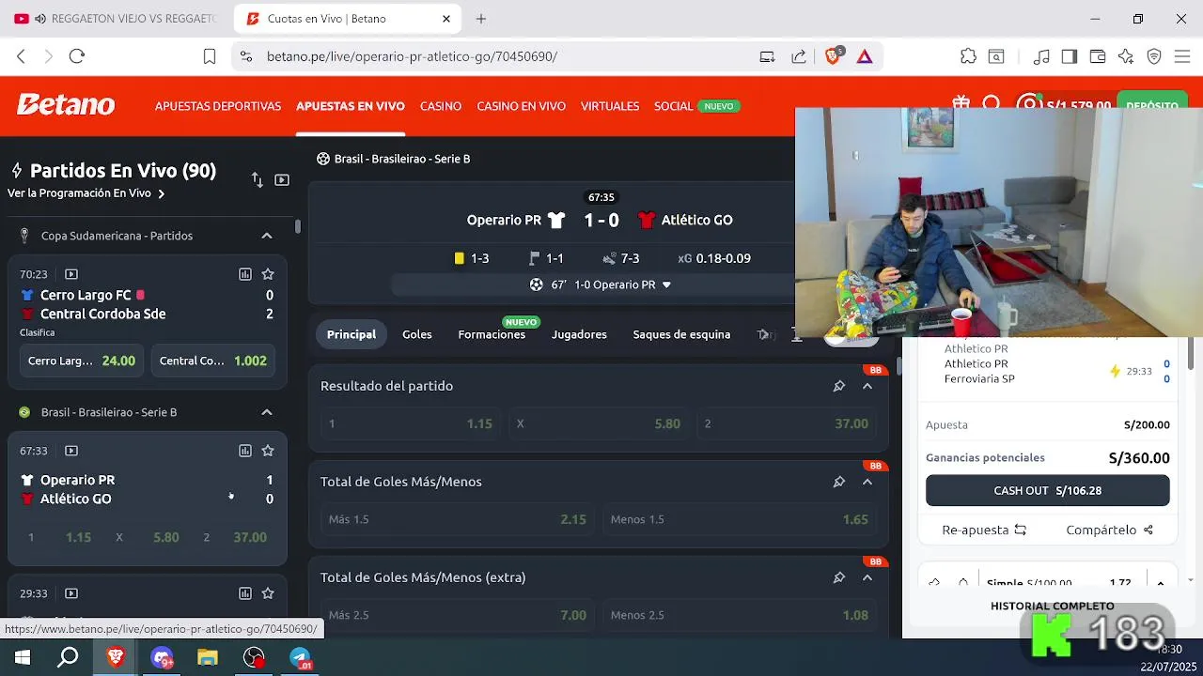
Task: Pin Total de Goles Más/Menos market
Action: click(839, 482)
